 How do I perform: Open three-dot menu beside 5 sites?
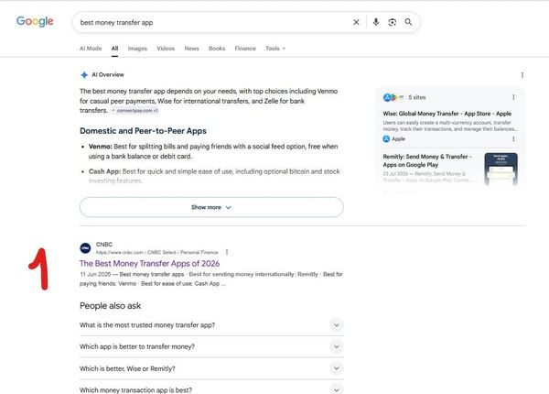513,97
